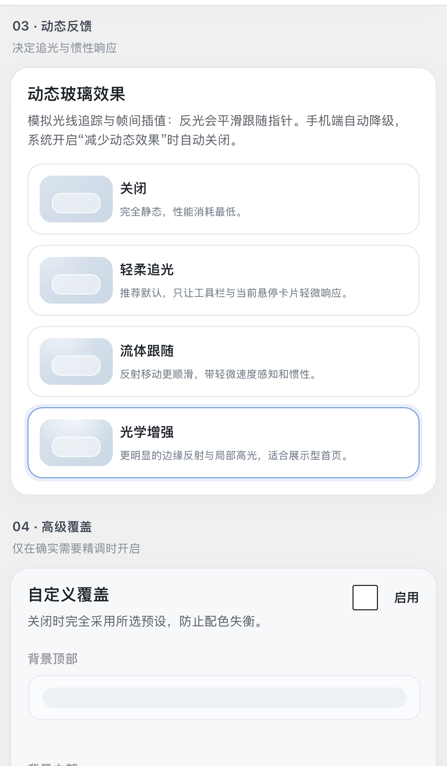Click the 动态玻璃效果 card title
This screenshot has width=447, height=766.
coord(77,94)
